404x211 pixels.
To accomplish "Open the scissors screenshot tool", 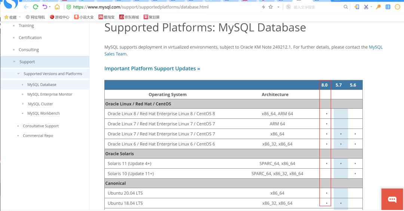I will click(366, 7).
